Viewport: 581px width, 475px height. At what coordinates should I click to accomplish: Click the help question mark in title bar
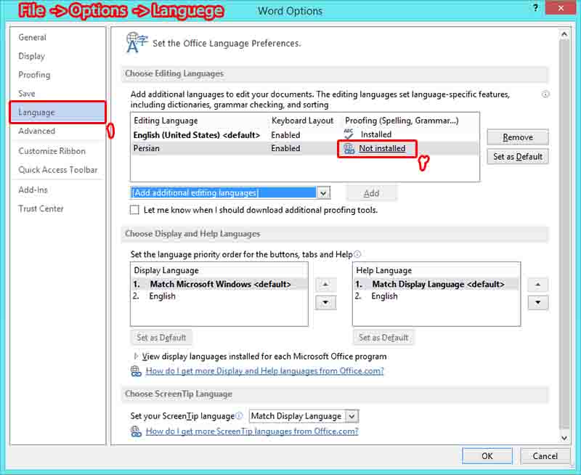pyautogui.click(x=535, y=8)
